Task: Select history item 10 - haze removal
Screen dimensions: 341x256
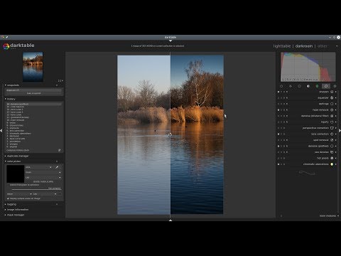Action: (33, 120)
